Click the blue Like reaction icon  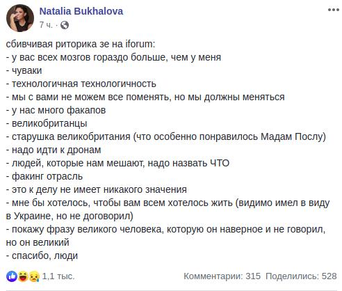12,276
